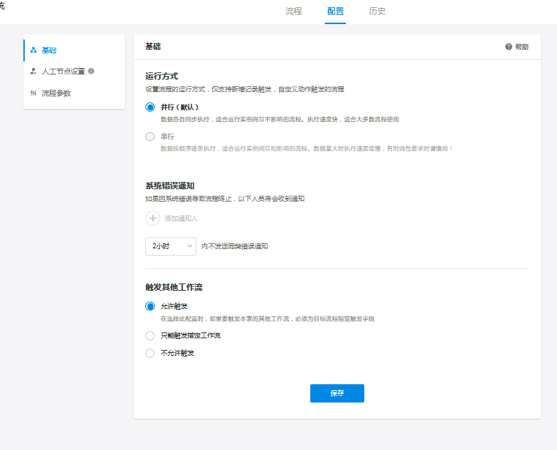This screenshot has height=450, width=557.
Task: Click the help question-mark icon
Action: [509, 47]
